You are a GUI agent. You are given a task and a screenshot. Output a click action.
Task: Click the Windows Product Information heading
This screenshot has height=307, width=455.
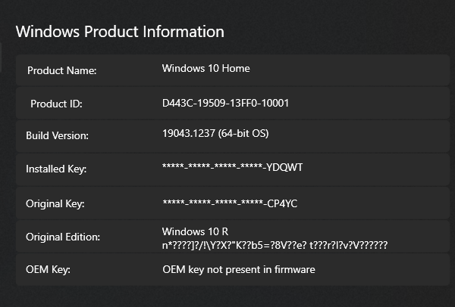(120, 32)
